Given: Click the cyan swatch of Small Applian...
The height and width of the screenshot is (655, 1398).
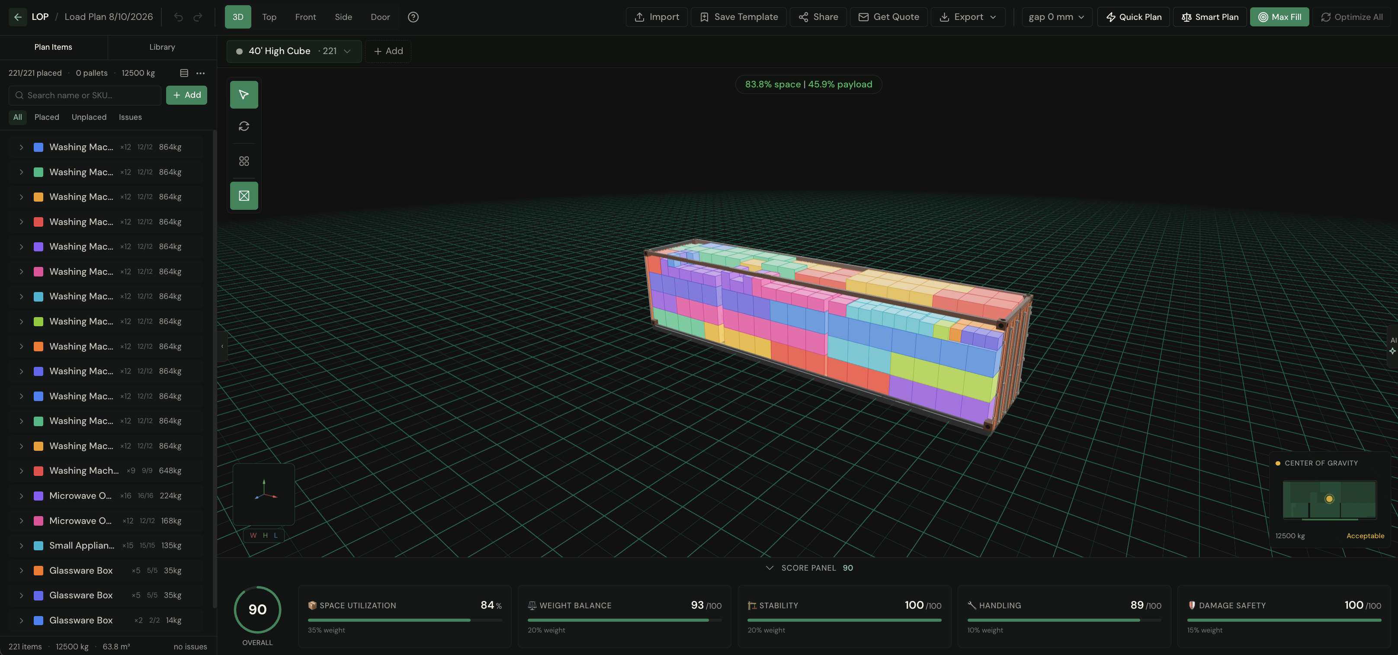Looking at the screenshot, I should [x=38, y=546].
